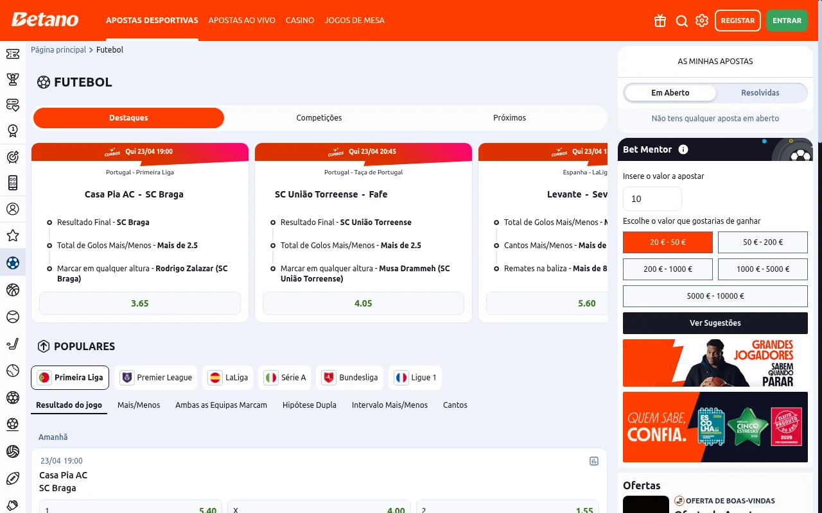Click the Betano logo
Viewport: 822px width, 513px height.
[45, 20]
